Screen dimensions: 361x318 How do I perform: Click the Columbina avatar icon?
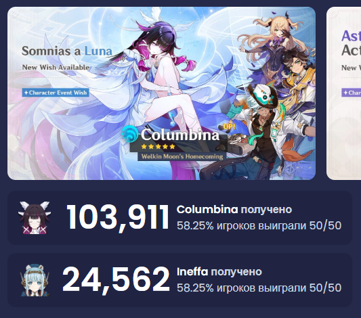35,217
